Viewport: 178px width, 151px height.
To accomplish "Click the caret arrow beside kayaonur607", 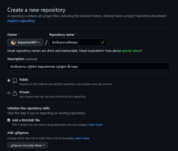I will 38,43.
